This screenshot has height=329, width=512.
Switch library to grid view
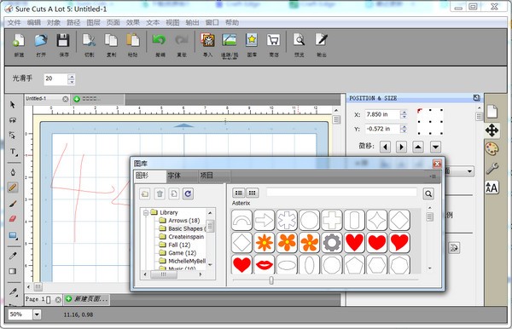252,193
